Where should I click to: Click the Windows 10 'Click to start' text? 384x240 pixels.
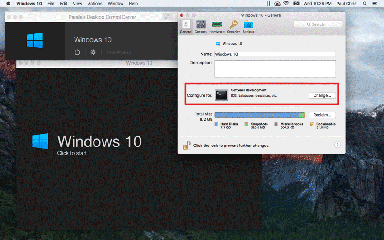(72, 153)
